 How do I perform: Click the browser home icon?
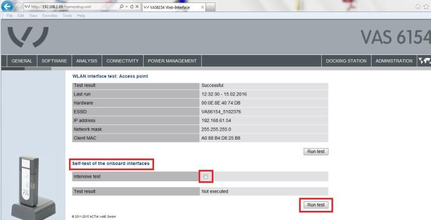418,7
